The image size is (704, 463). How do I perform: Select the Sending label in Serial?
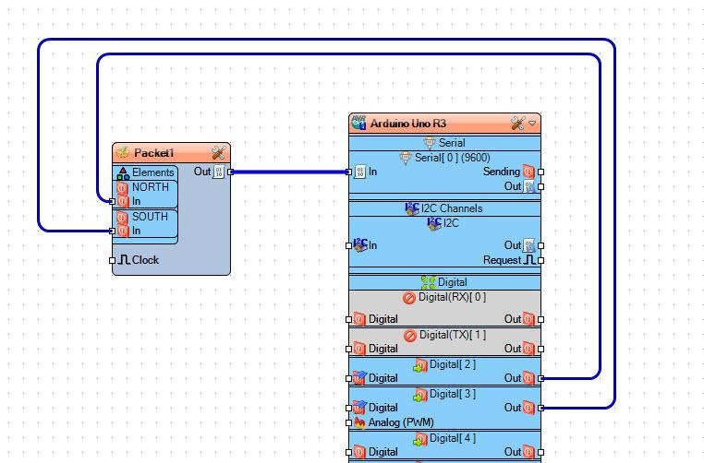501,172
